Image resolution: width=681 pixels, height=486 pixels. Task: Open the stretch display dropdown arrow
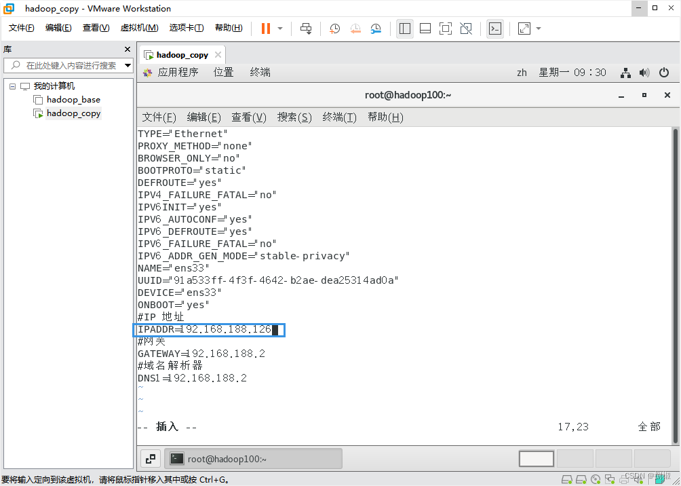tap(539, 29)
